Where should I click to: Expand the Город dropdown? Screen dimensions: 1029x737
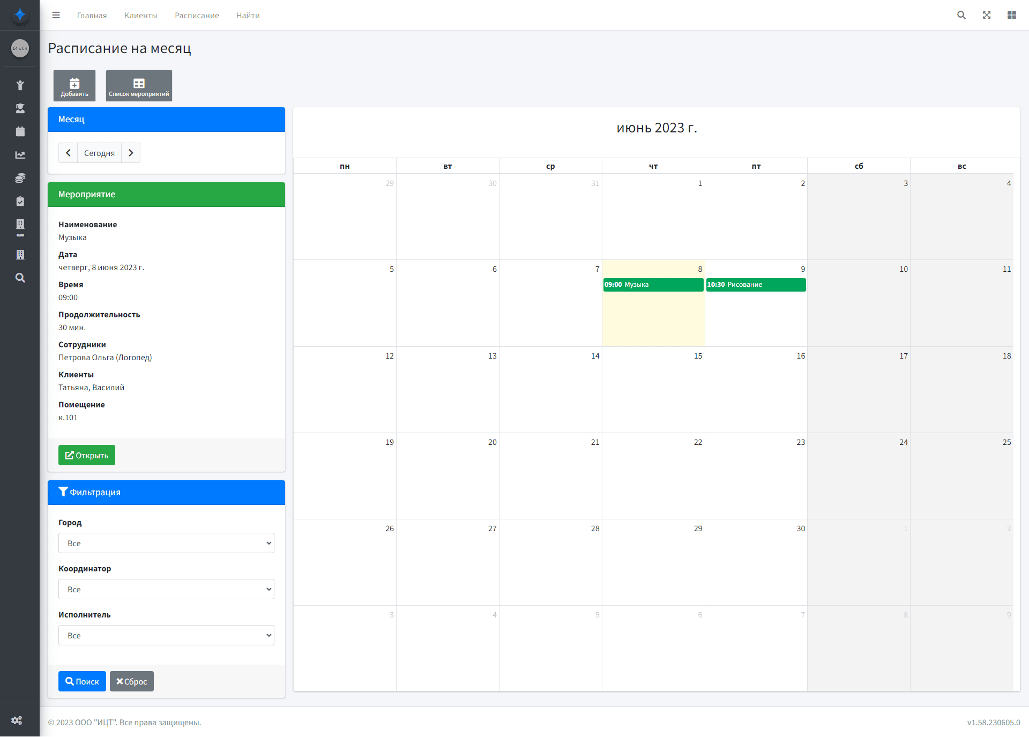(x=166, y=543)
